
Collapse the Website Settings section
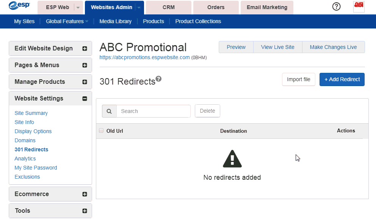50,99
